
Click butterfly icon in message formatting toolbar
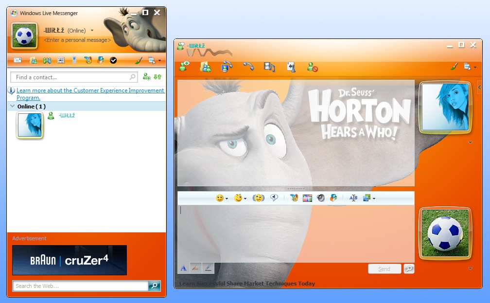[x=294, y=198]
